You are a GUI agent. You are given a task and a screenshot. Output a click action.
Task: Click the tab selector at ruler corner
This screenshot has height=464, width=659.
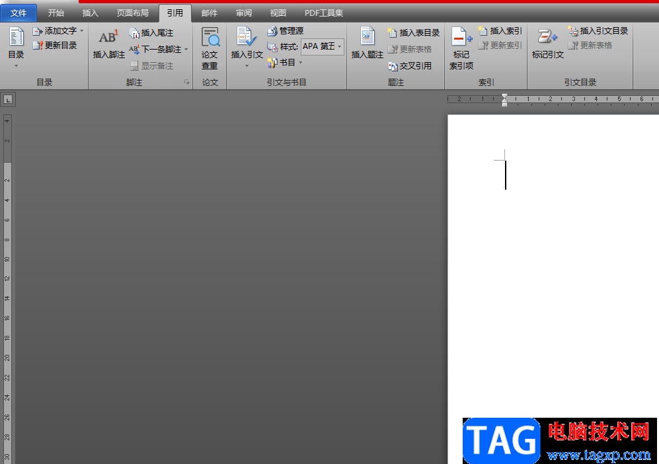click(x=8, y=100)
